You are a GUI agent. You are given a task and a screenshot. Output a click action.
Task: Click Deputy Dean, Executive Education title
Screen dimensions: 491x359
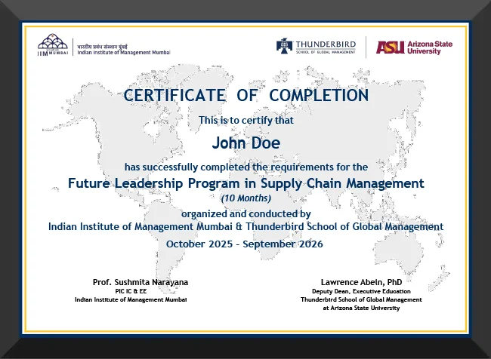point(361,291)
